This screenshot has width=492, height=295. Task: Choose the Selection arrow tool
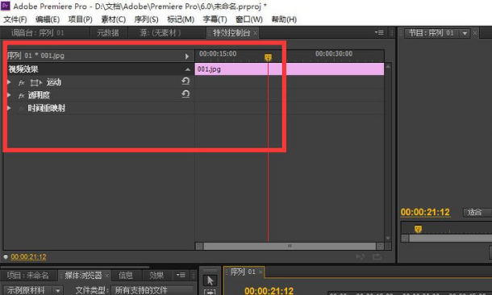(x=210, y=280)
